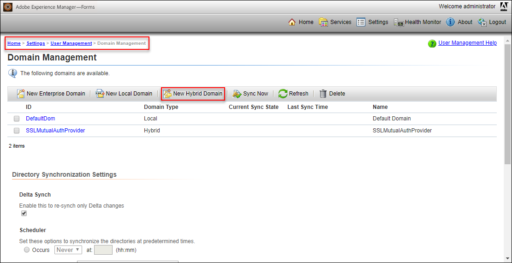Screen dimensions: 512x263
Task: Click the scrollbar up arrow
Action: coord(508,41)
